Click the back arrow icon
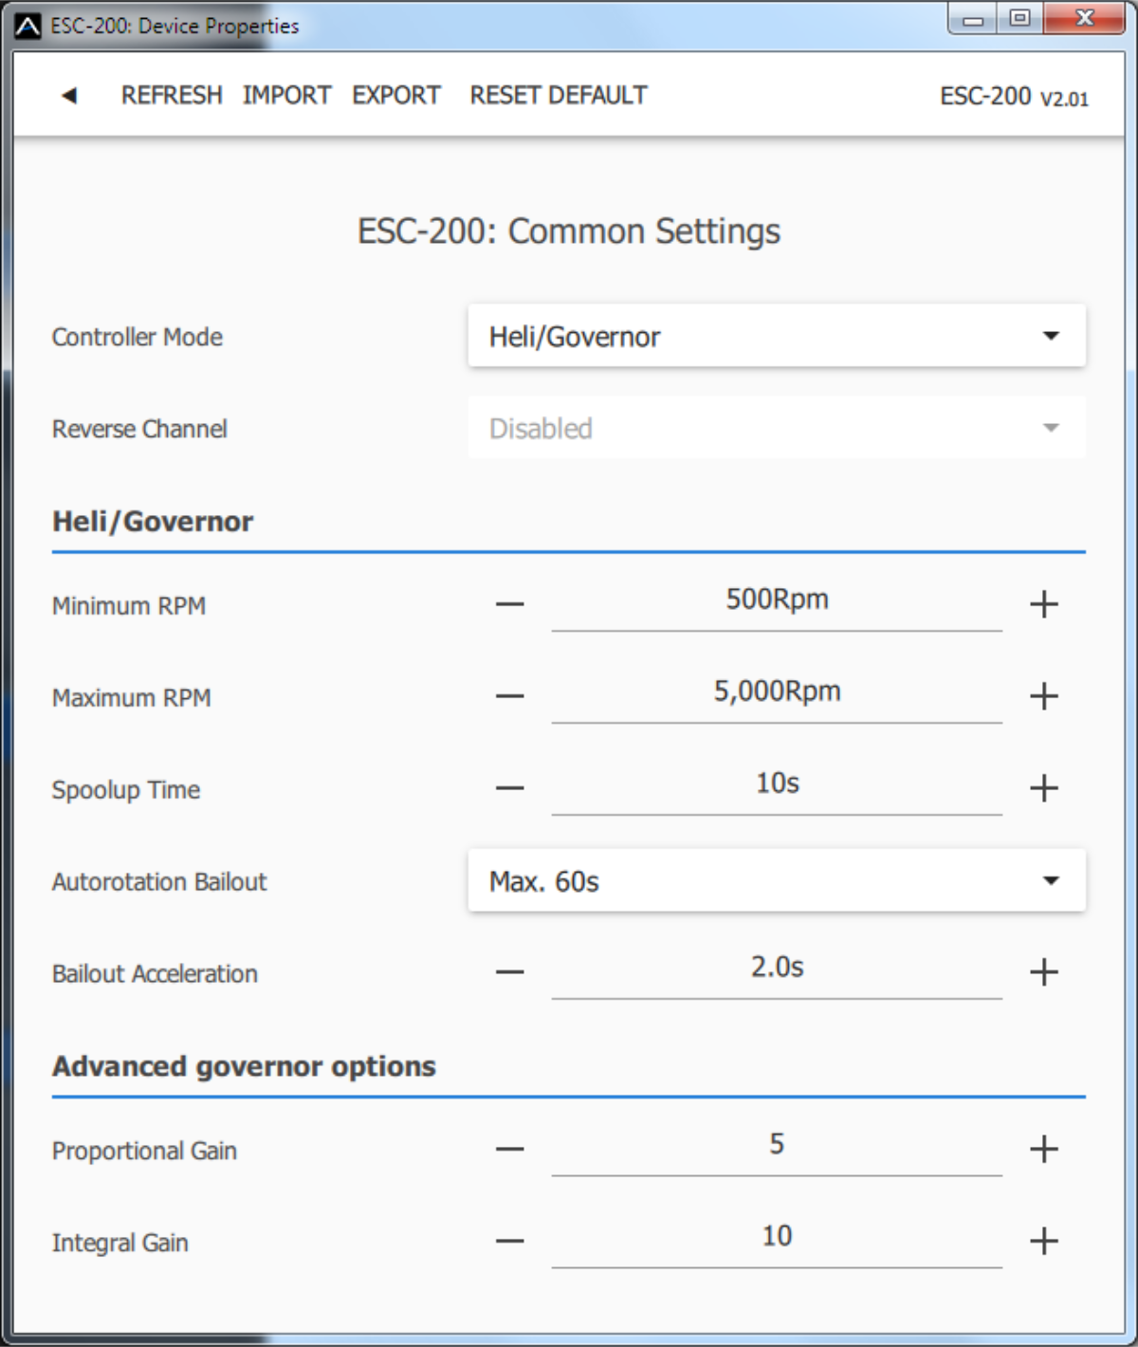The height and width of the screenshot is (1347, 1138). 69,95
